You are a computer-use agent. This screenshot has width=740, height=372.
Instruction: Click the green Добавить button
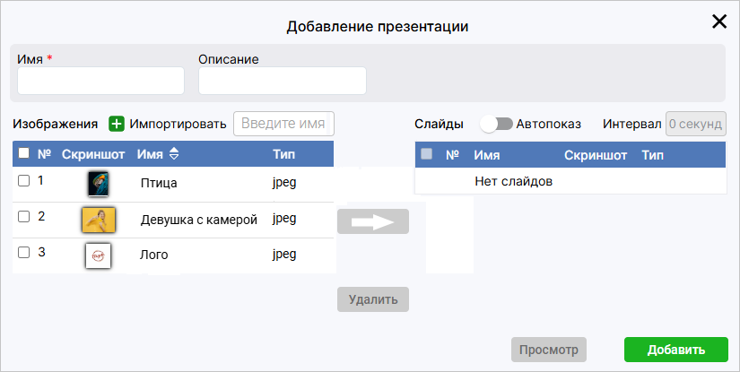click(x=675, y=350)
